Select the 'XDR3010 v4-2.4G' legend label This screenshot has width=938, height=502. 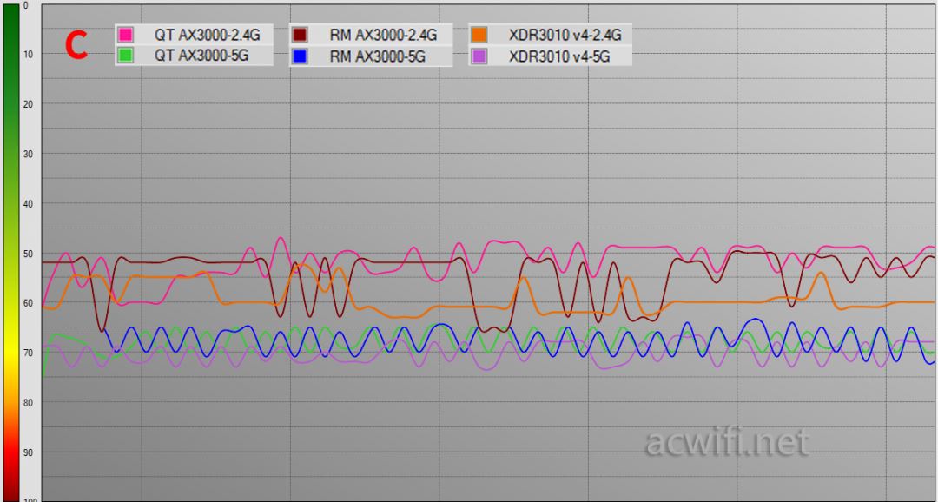click(x=565, y=35)
